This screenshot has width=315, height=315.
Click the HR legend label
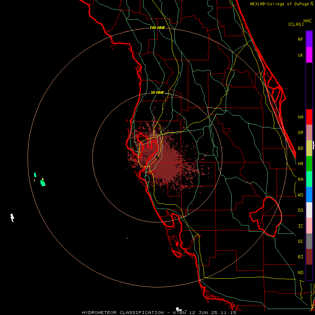[x=300, y=164]
